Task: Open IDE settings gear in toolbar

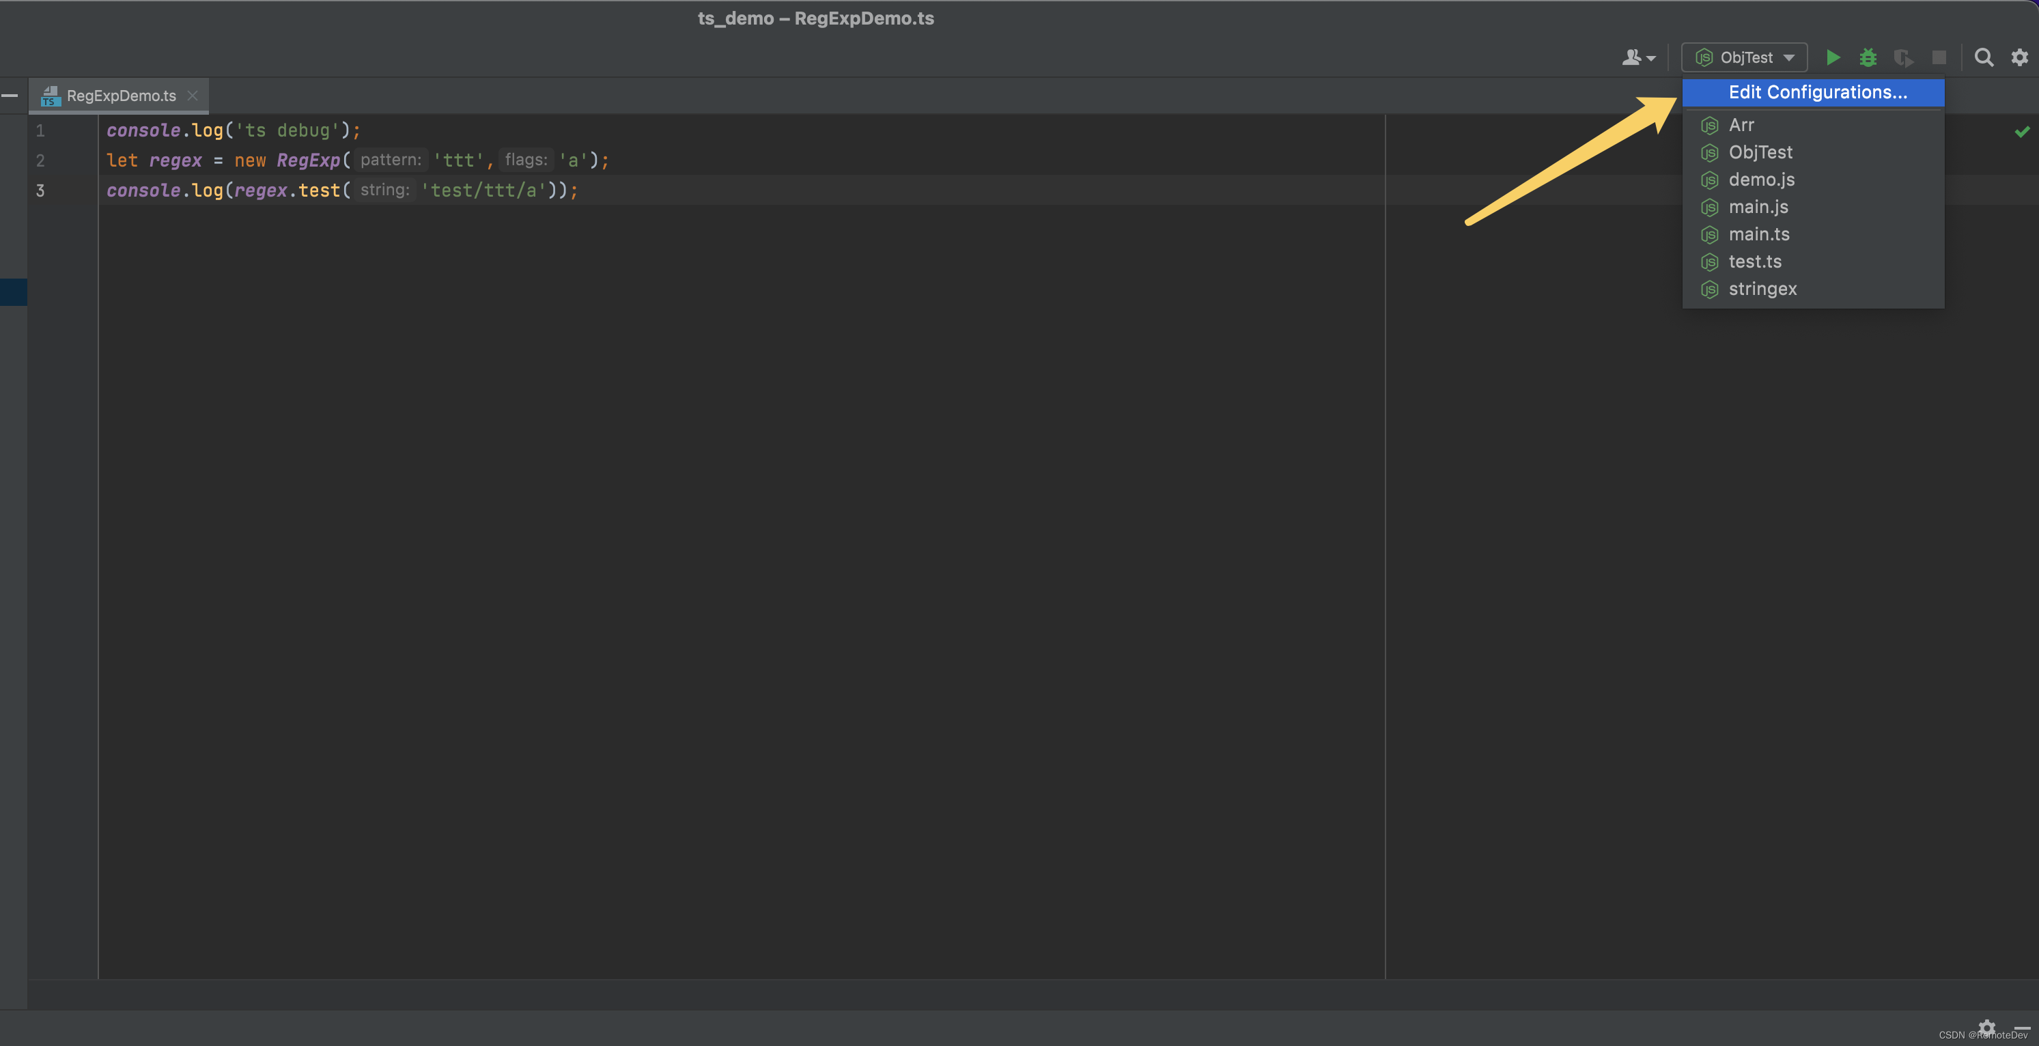Action: pyautogui.click(x=2020, y=57)
